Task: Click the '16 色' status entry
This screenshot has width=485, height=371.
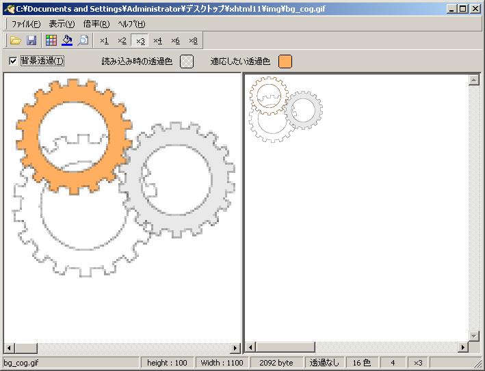Action: point(362,363)
